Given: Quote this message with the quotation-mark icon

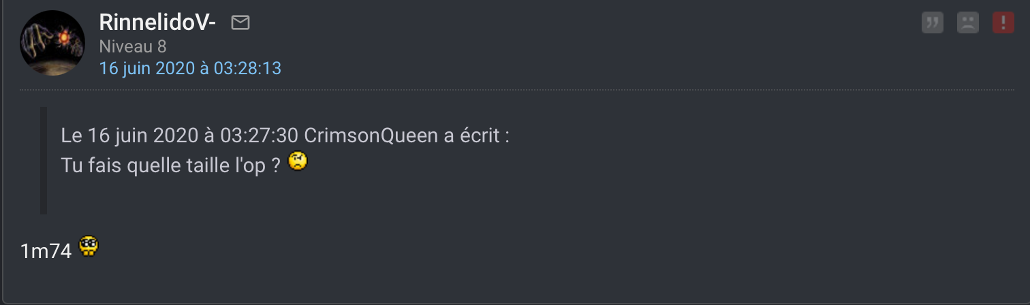Looking at the screenshot, I should click(x=933, y=22).
